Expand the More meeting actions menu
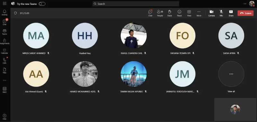The image size is (257, 122). pyautogui.click(x=199, y=13)
